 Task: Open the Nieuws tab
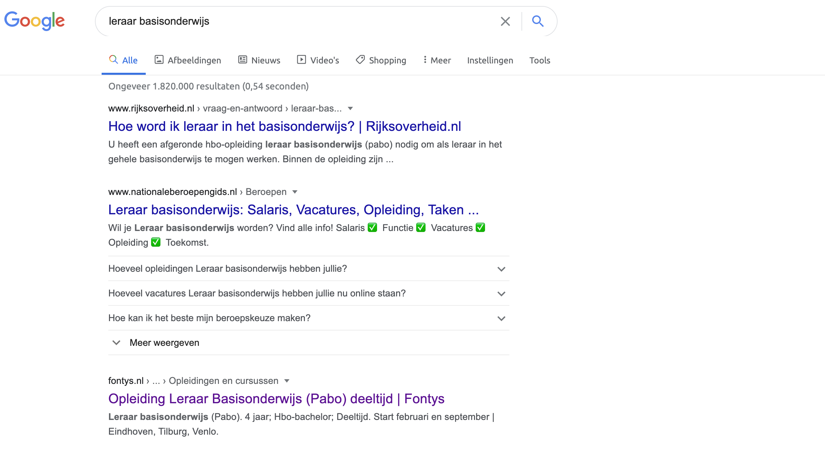[x=259, y=60]
